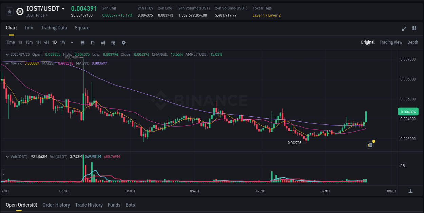Open the indicators list icon
424x213 pixels.
pos(113,43)
